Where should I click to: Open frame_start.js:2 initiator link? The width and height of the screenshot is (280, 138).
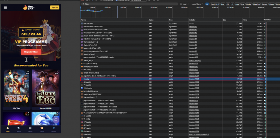[195, 60]
